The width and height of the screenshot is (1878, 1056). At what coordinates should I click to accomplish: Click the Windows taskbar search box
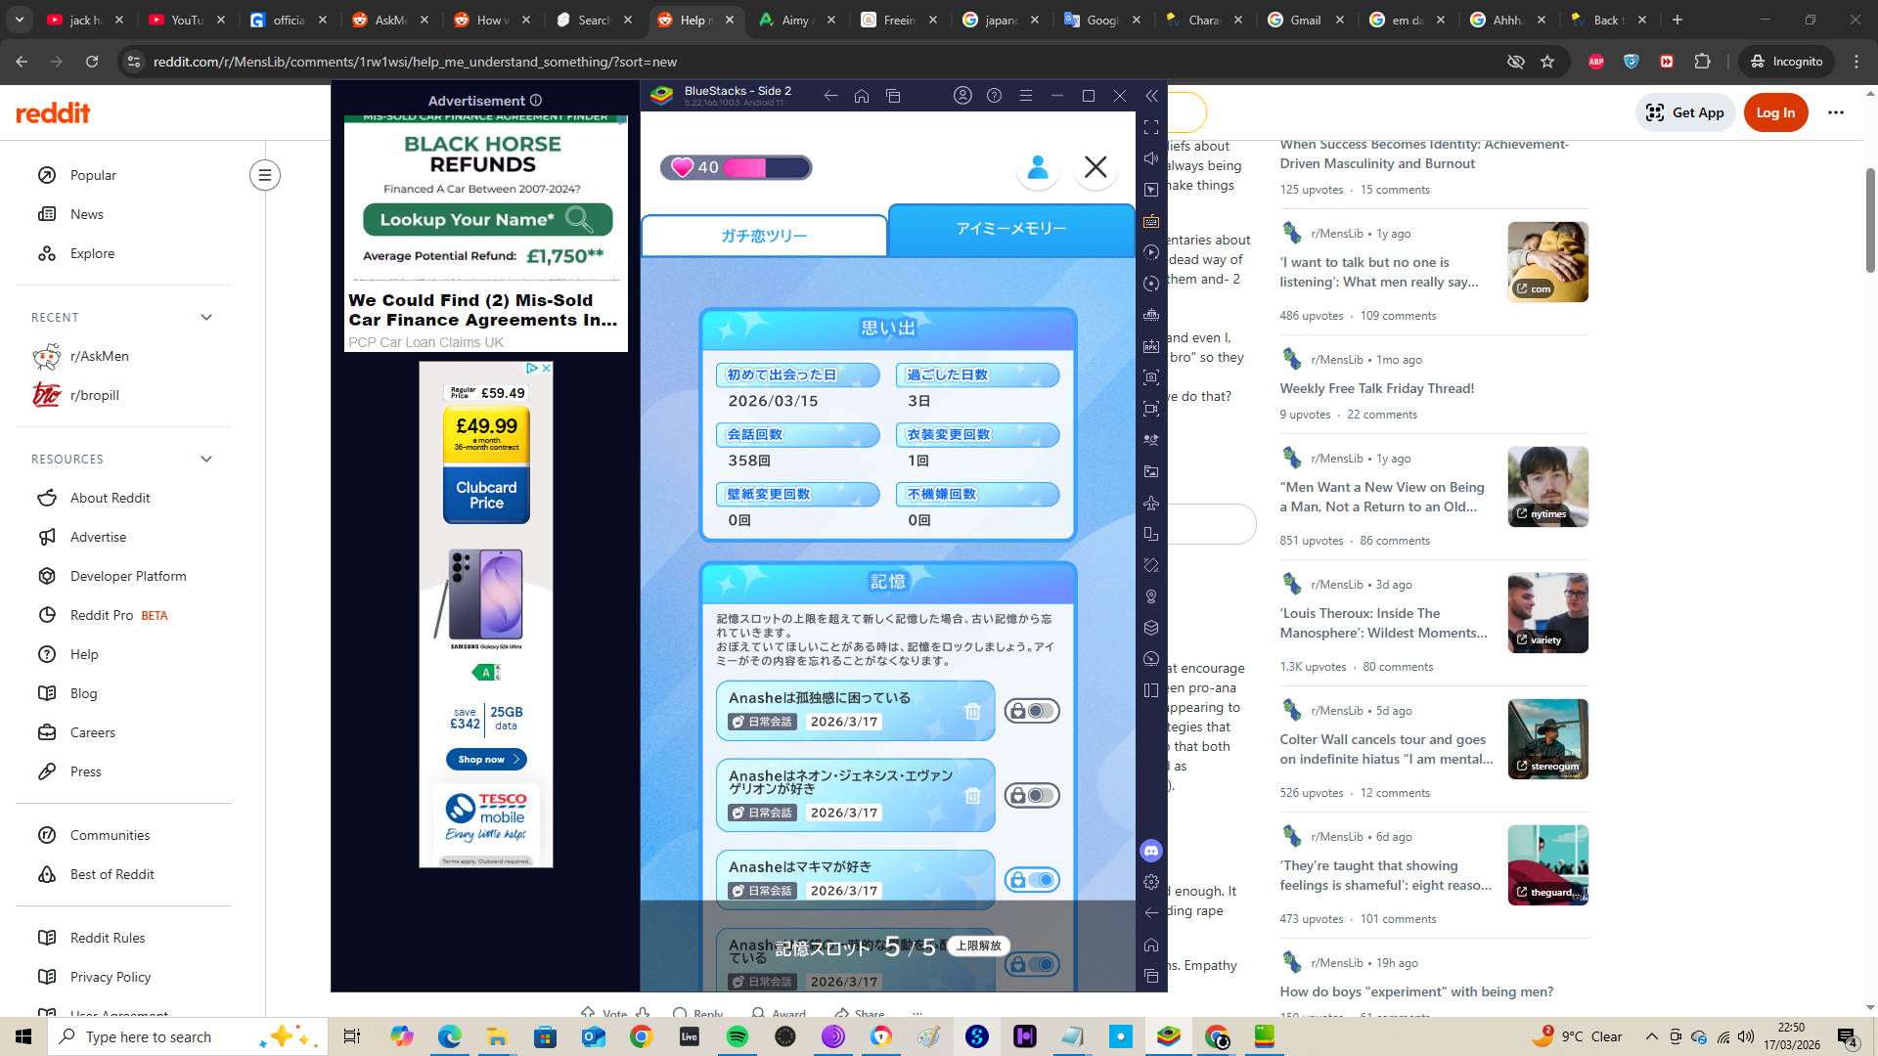188,1036
